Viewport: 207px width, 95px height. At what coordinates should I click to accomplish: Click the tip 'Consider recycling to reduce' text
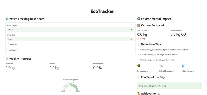click(159, 55)
